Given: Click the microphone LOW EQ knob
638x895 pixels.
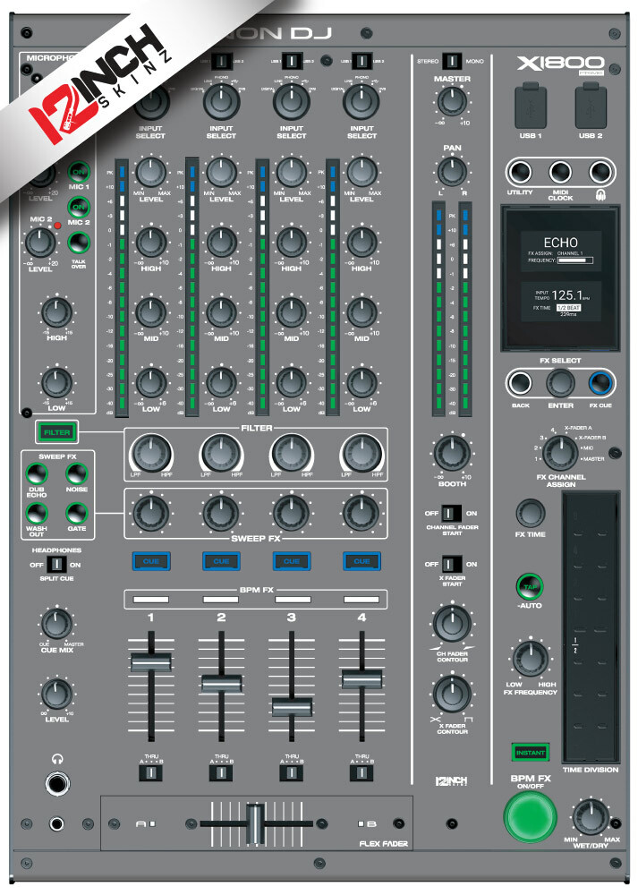Looking at the screenshot, I should coord(56,382).
